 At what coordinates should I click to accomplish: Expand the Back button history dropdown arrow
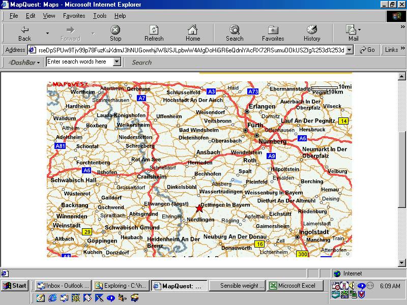(x=48, y=34)
